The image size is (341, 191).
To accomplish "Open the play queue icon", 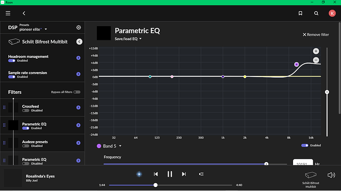I will (x=201, y=174).
